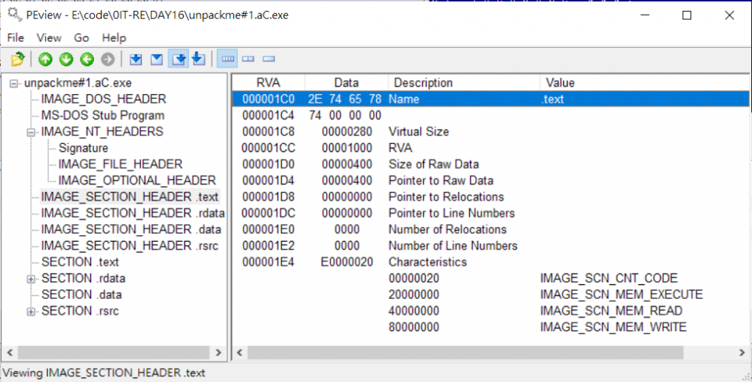The width and height of the screenshot is (752, 382).
Task: Open the Go menu
Action: coord(82,37)
